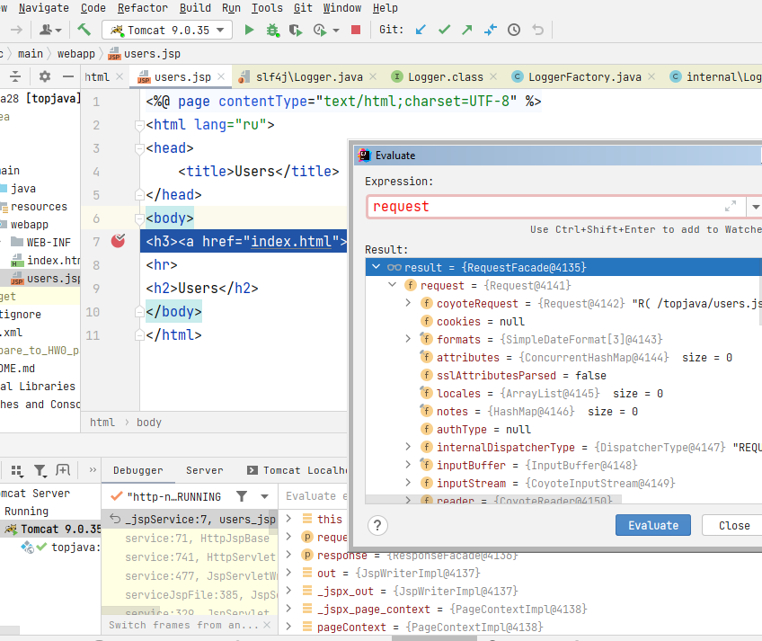Open Git compare with branch icon

pyautogui.click(x=491, y=31)
